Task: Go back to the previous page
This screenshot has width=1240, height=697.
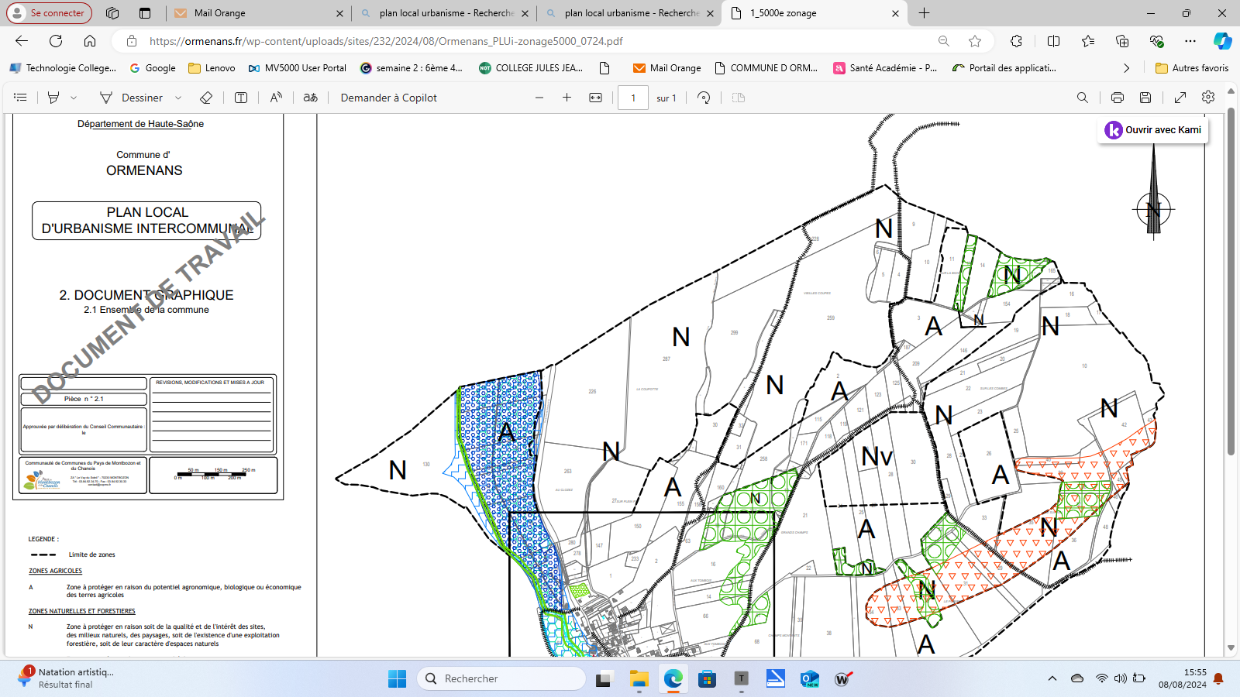Action: (x=22, y=41)
